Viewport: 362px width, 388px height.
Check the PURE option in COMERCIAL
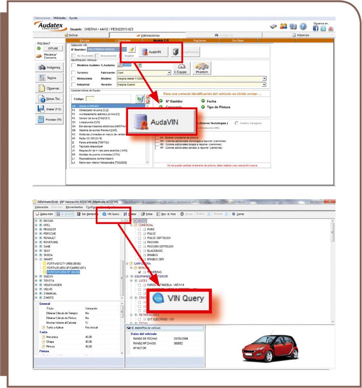pos(139,229)
